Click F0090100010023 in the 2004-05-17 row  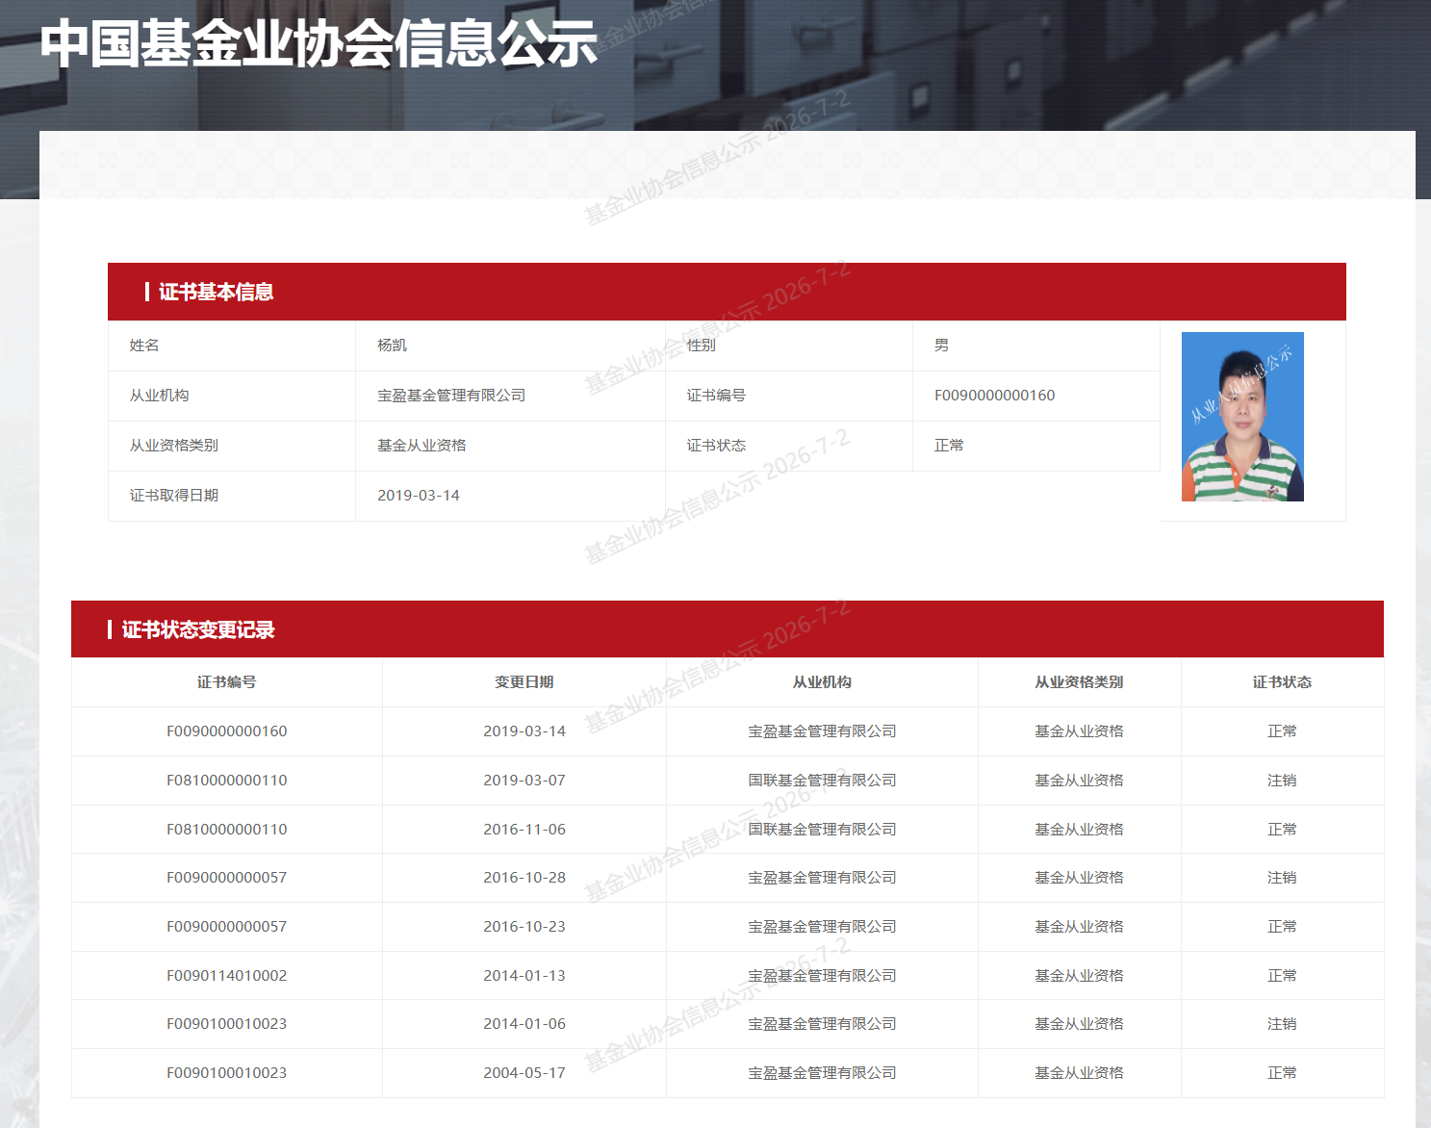[x=227, y=1073]
